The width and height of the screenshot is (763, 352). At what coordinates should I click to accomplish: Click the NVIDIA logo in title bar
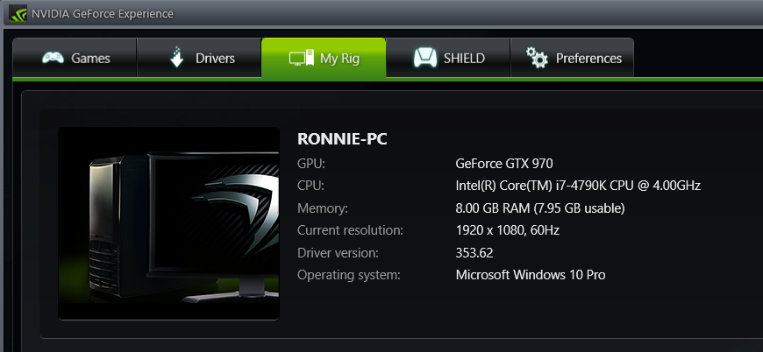[x=18, y=13]
